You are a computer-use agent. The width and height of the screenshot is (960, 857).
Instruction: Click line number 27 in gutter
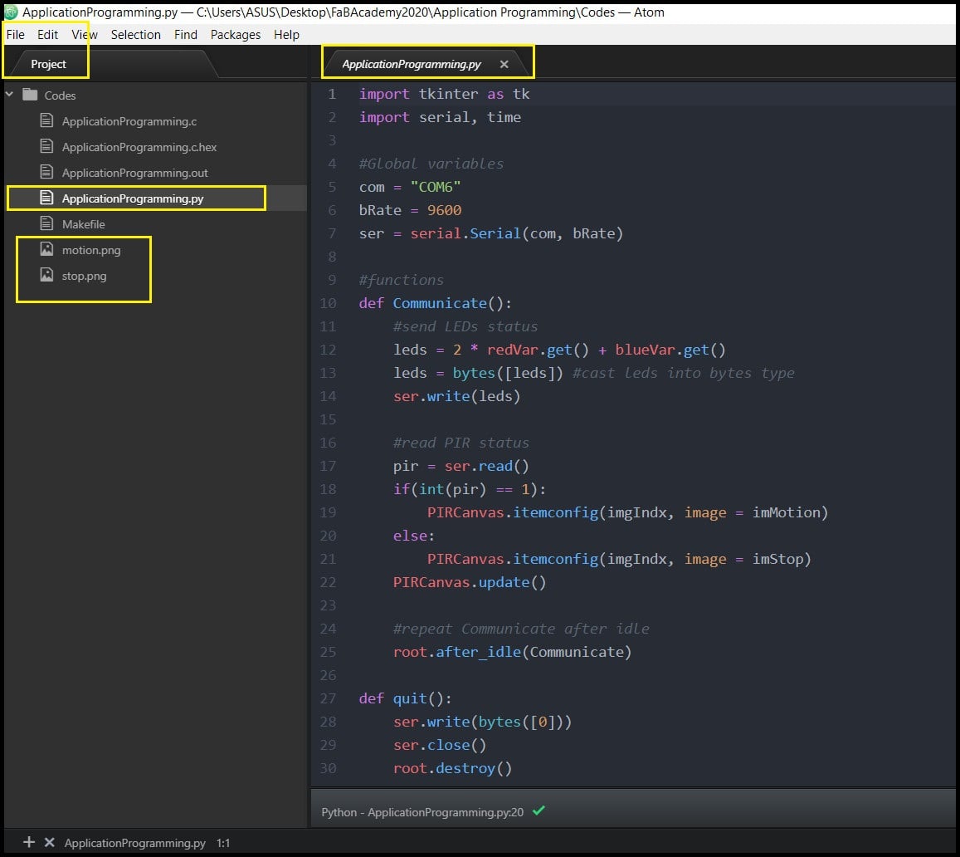click(x=329, y=698)
